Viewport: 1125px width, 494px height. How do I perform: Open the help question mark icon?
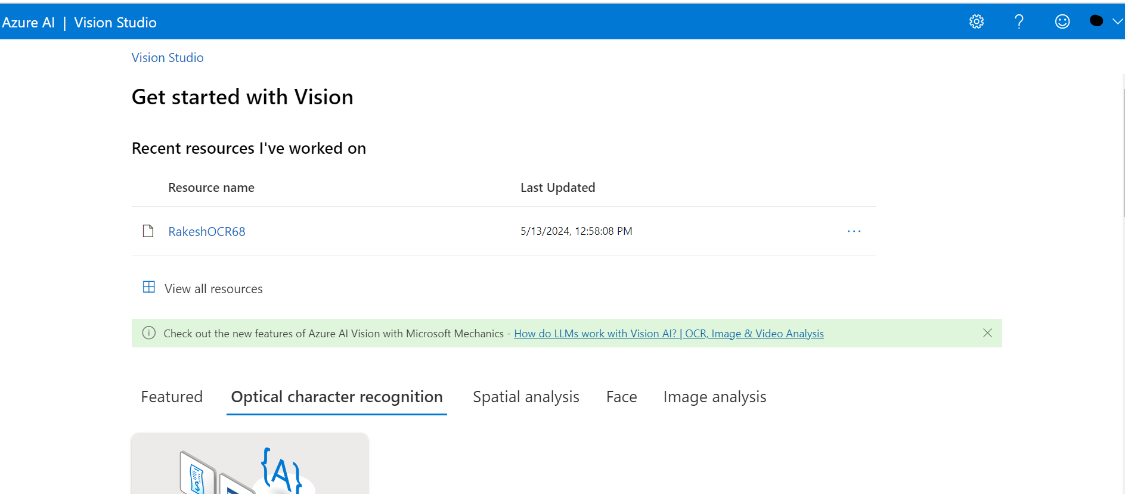[1019, 22]
